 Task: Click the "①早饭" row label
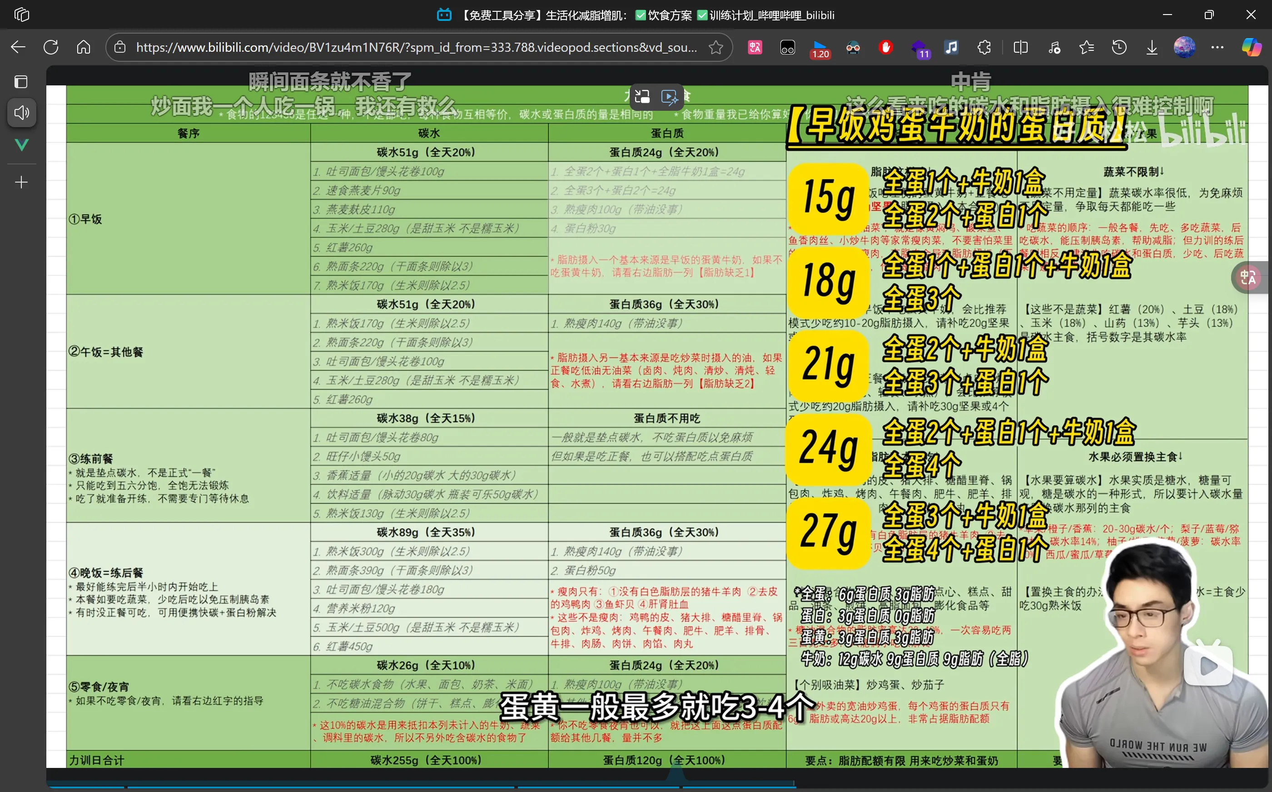86,219
